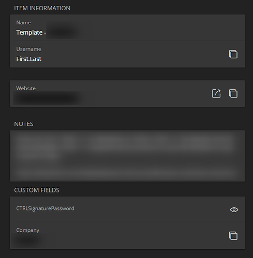Viewport: 253px width, 258px height.
Task: Click the CUSTOM FIELDS section header
Action: [37, 190]
